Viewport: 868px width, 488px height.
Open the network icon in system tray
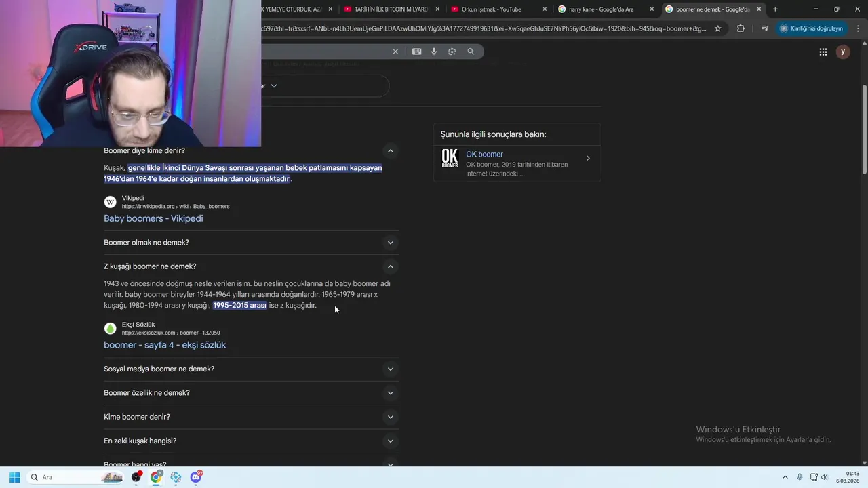click(x=814, y=477)
